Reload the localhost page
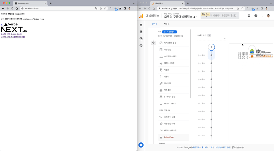 [x=12, y=8]
